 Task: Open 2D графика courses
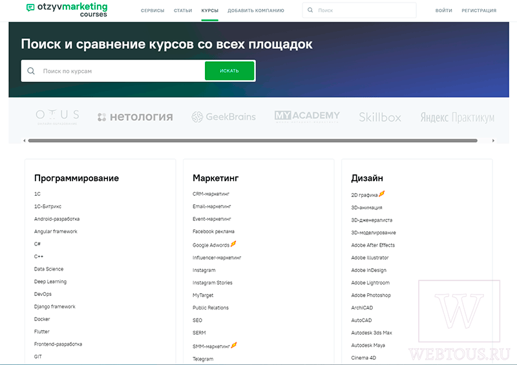click(364, 195)
